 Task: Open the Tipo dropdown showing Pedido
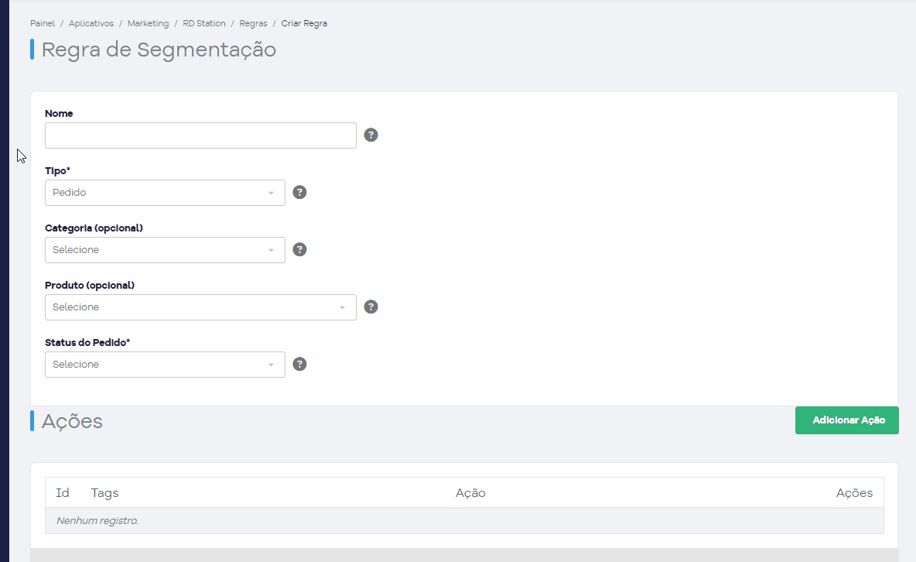(x=165, y=193)
